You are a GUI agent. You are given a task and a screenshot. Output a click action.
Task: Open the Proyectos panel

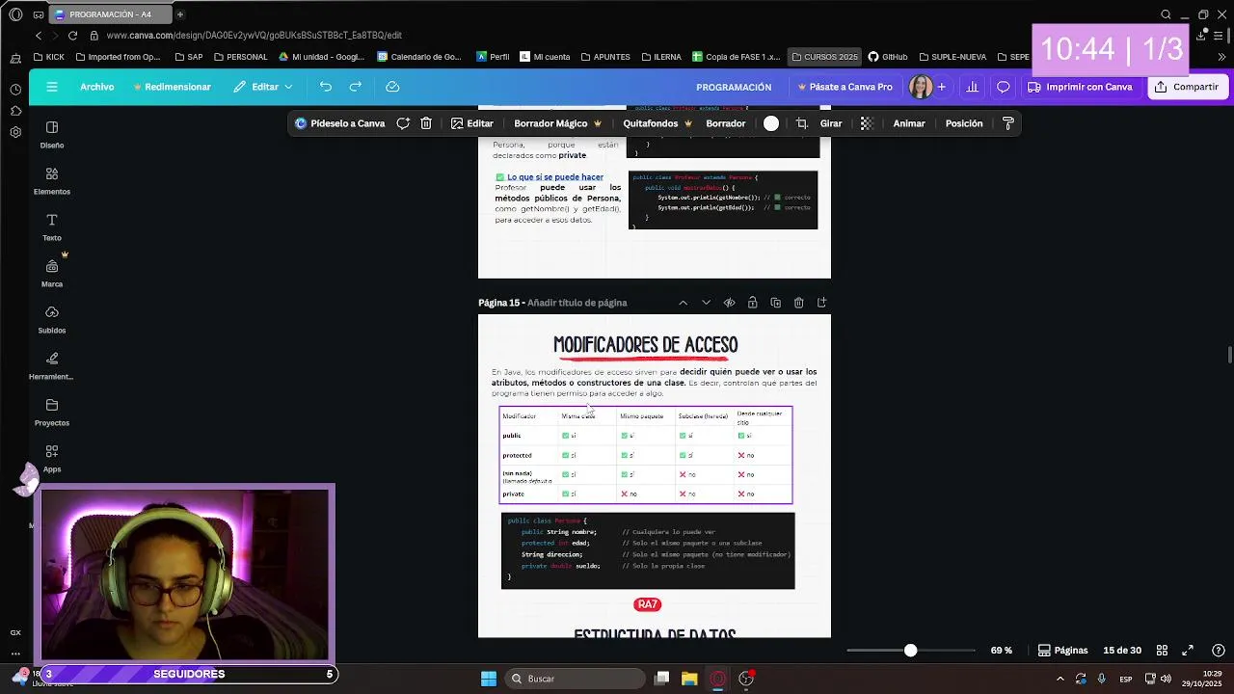pos(52,412)
